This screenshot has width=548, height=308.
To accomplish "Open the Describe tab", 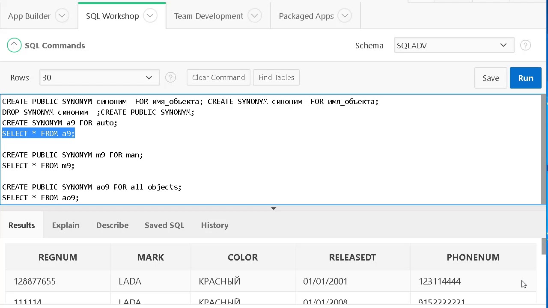I will tap(112, 225).
